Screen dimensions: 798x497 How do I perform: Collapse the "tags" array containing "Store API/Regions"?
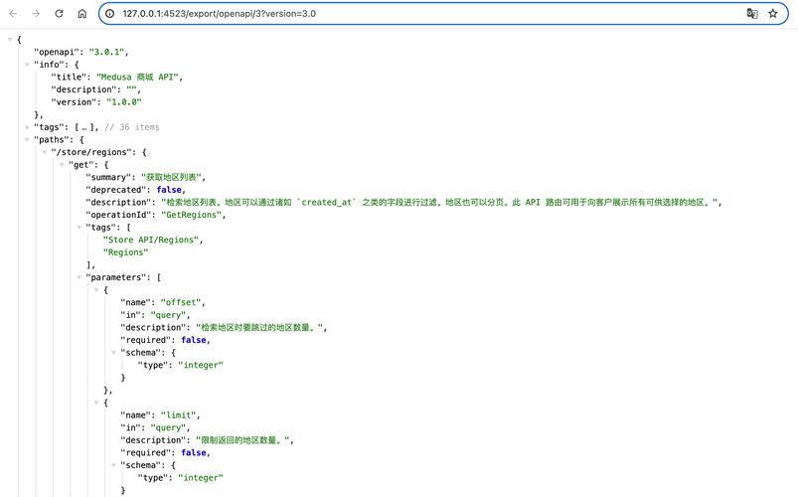click(79, 228)
